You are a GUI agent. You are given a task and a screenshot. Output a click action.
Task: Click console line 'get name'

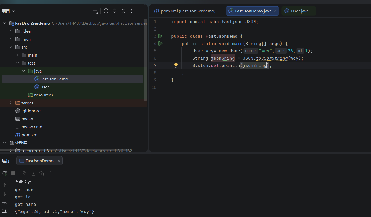(x=25, y=204)
